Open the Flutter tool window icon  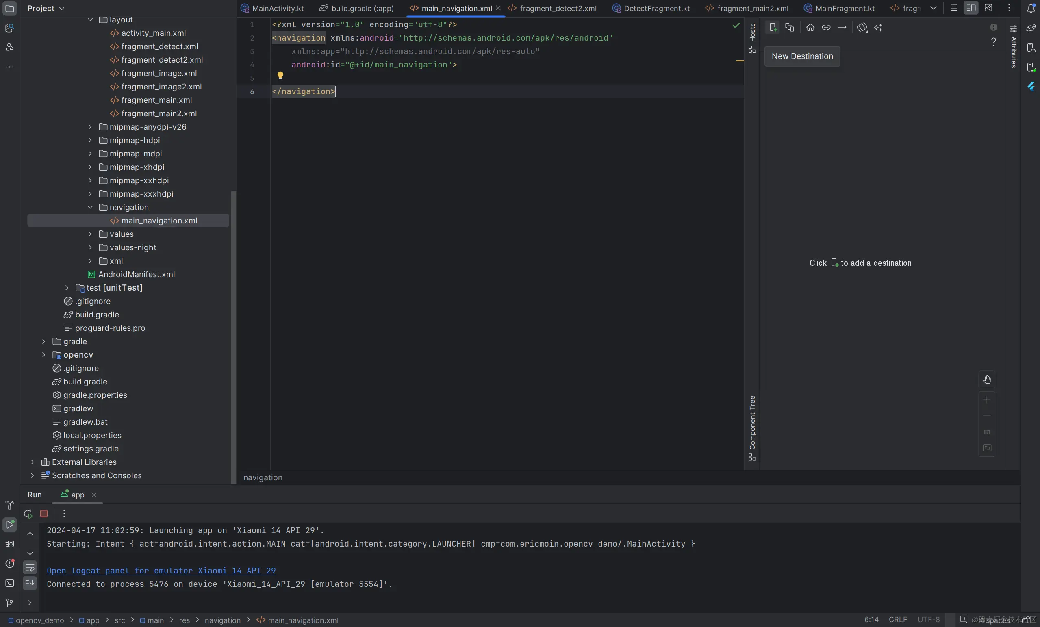click(1031, 87)
